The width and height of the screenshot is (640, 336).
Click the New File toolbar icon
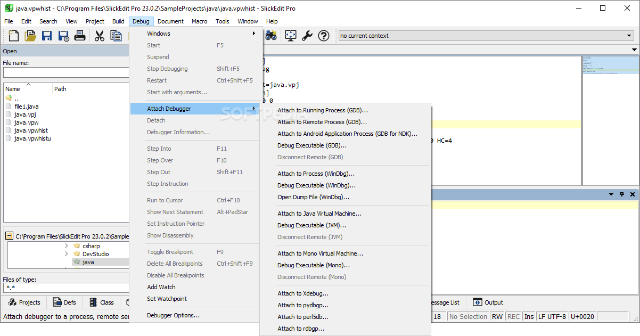14,36
